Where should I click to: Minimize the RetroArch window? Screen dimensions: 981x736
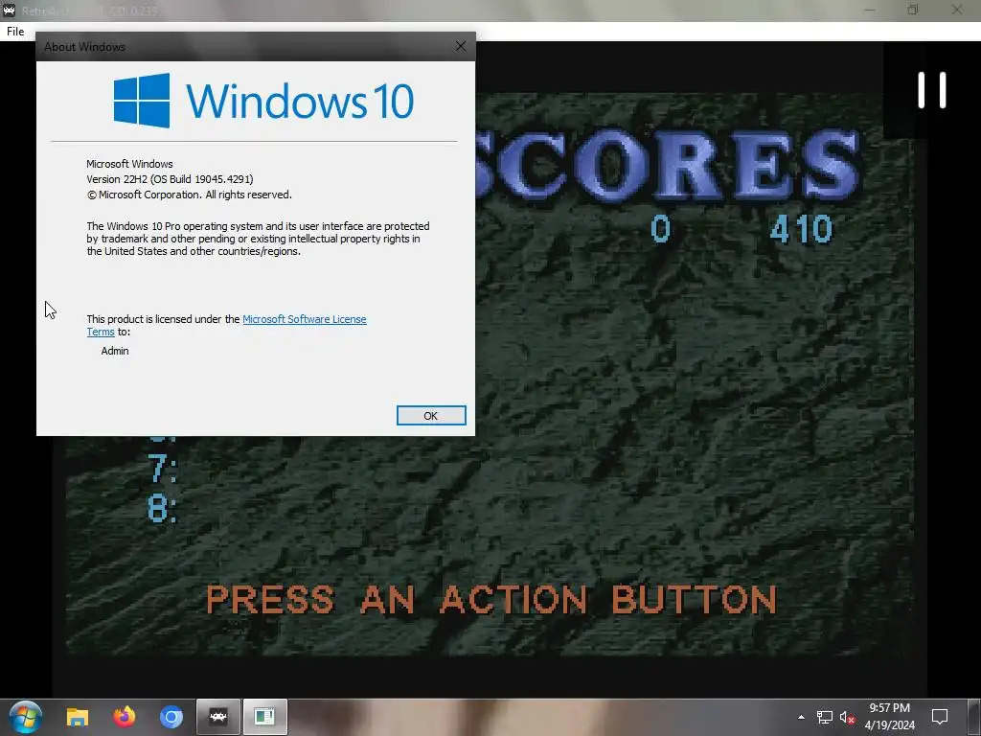click(x=870, y=10)
